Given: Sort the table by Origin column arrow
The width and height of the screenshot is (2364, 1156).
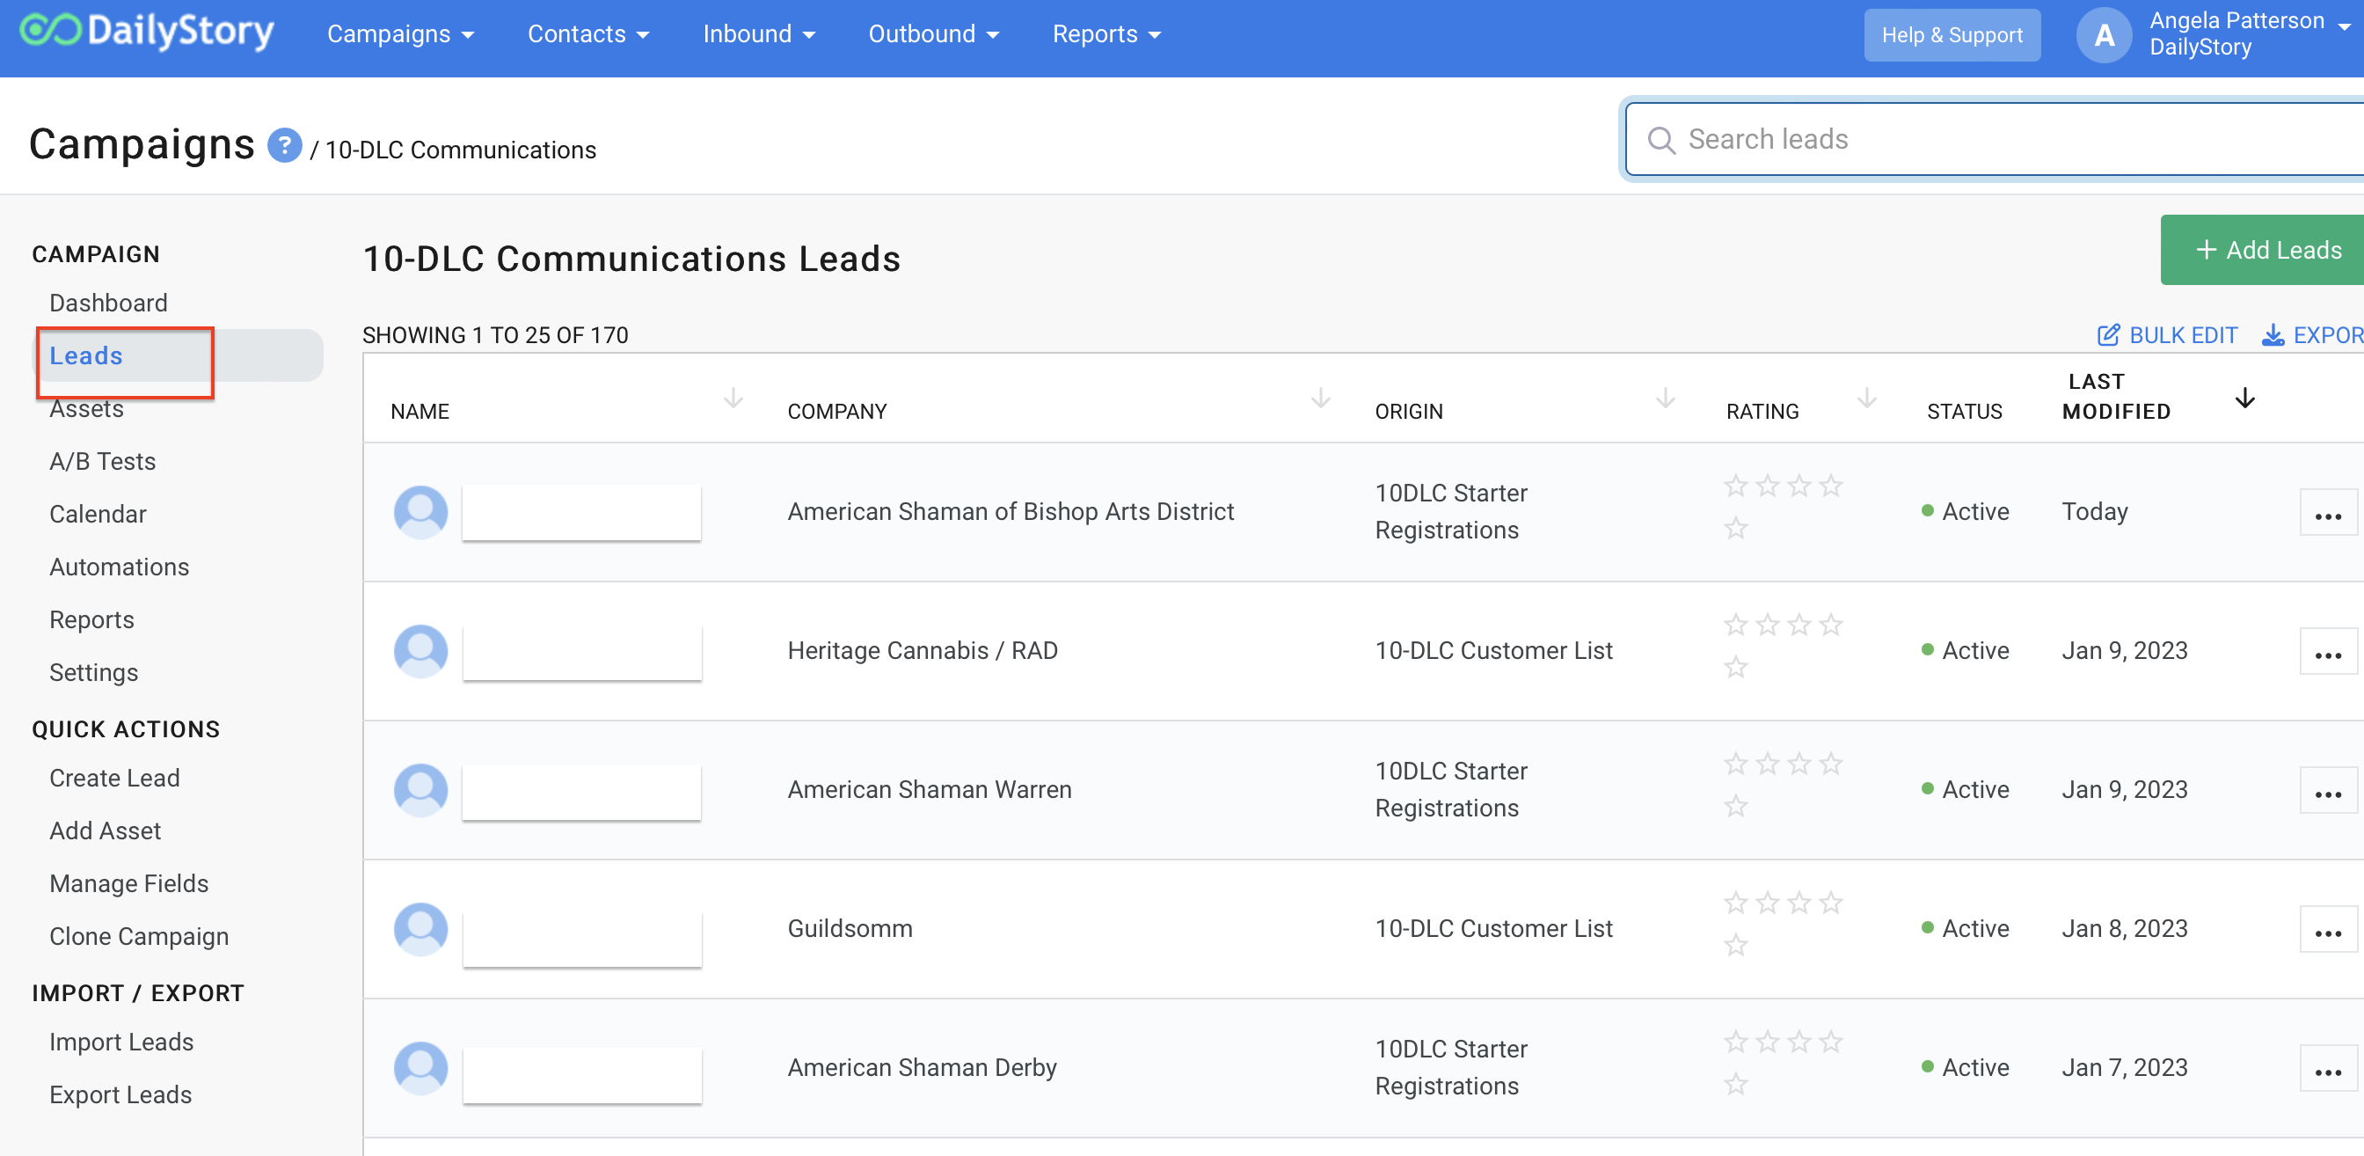Looking at the screenshot, I should (1666, 399).
